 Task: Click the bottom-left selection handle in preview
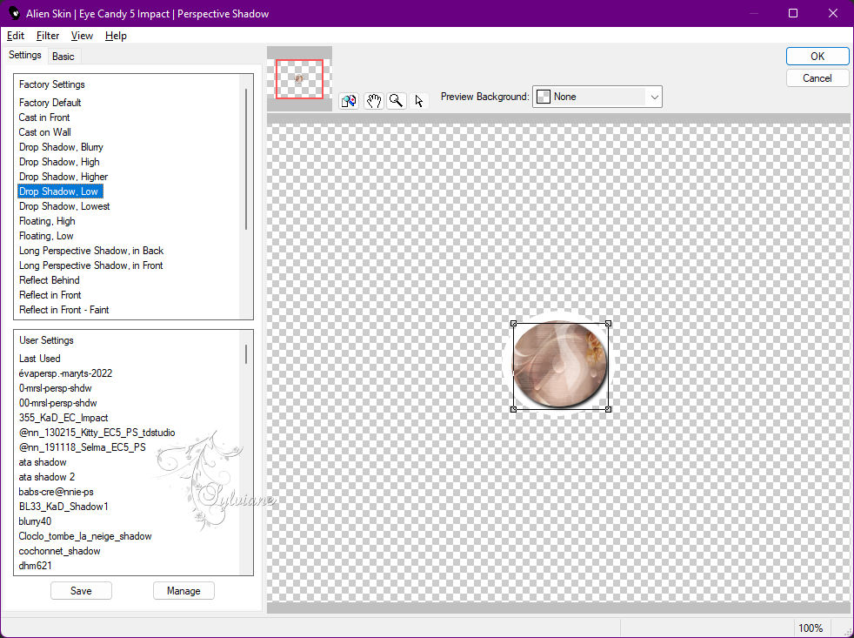click(x=513, y=409)
